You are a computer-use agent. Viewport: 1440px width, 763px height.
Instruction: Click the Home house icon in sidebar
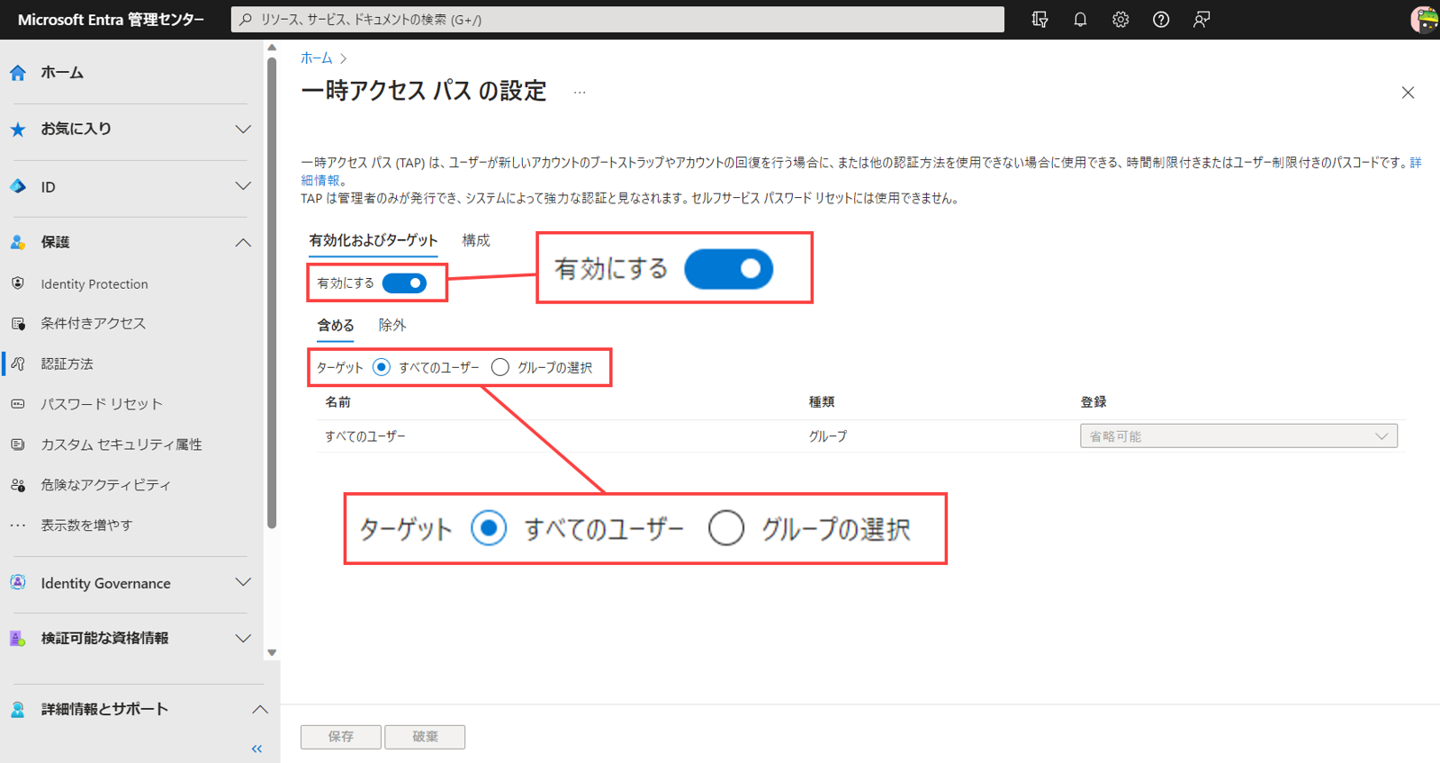tap(18, 73)
